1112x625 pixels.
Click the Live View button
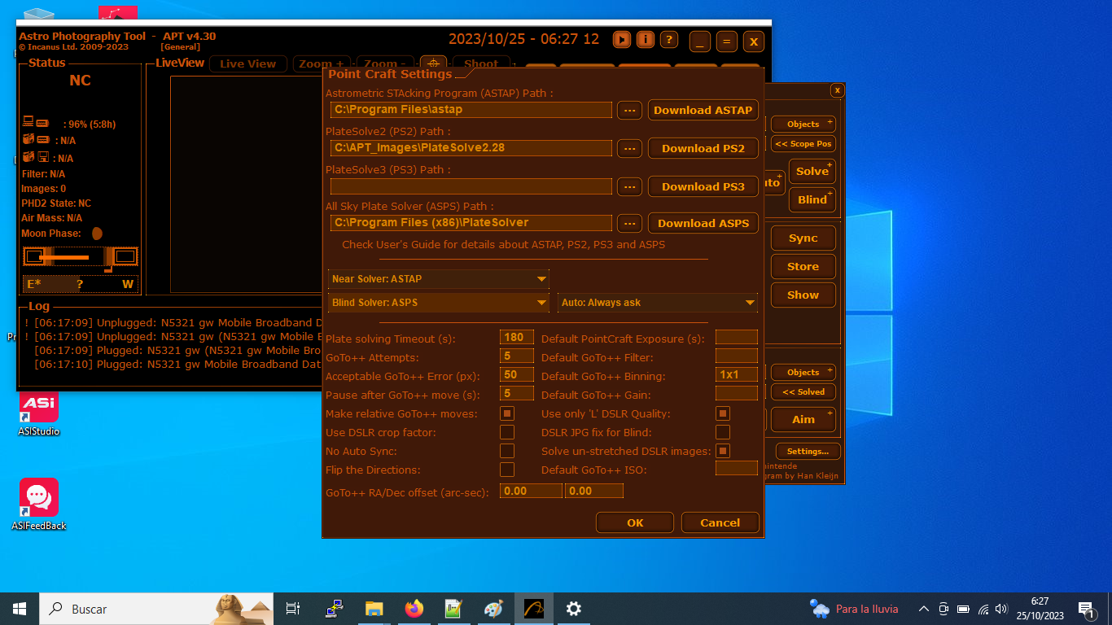(x=248, y=63)
